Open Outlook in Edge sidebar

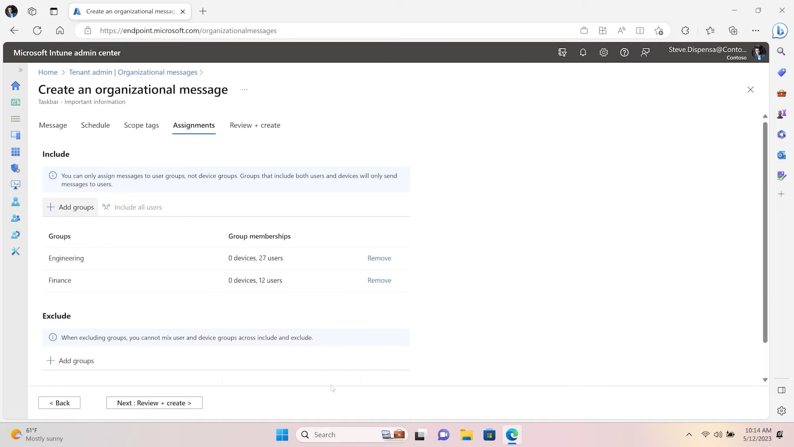pos(781,155)
